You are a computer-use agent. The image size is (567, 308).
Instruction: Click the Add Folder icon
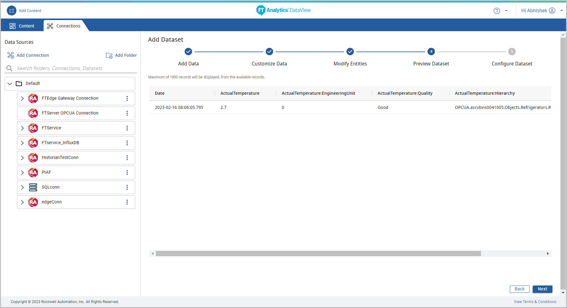click(109, 56)
